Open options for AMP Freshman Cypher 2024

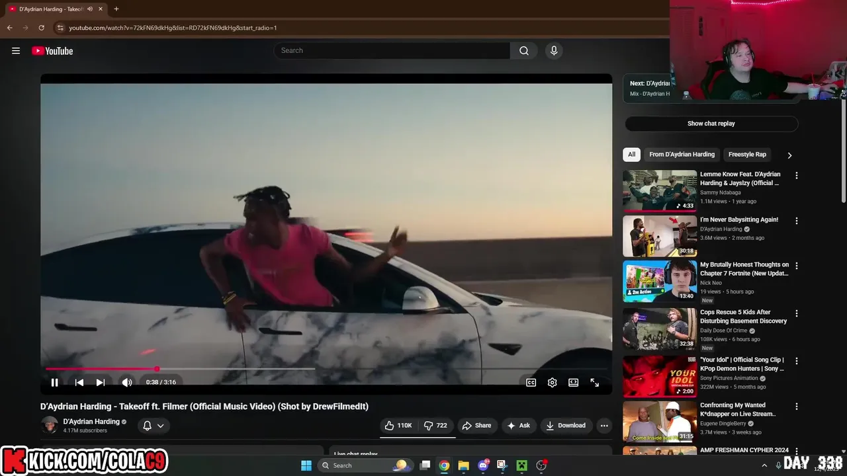coord(797,451)
